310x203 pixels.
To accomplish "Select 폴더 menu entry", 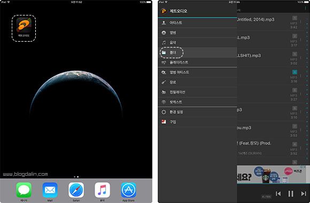I will point(198,52).
